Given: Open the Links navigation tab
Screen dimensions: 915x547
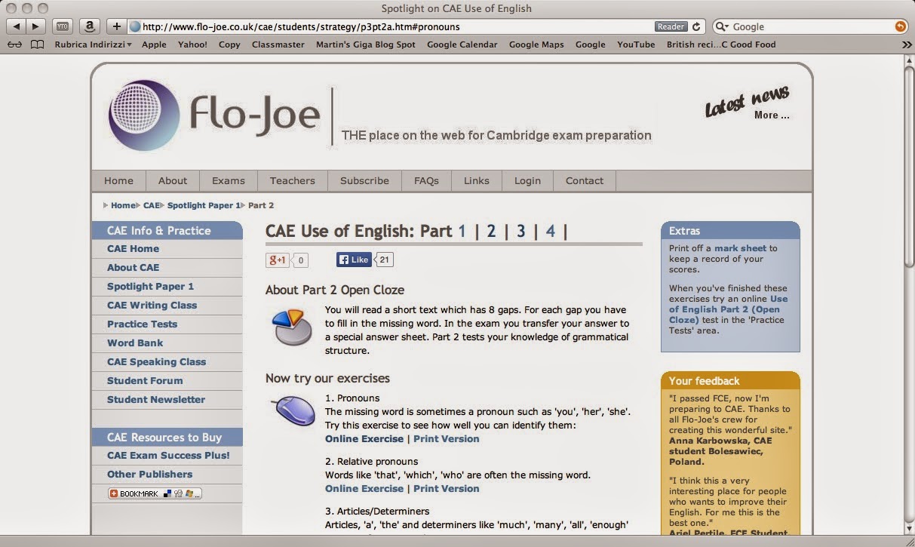Looking at the screenshot, I should tap(477, 181).
